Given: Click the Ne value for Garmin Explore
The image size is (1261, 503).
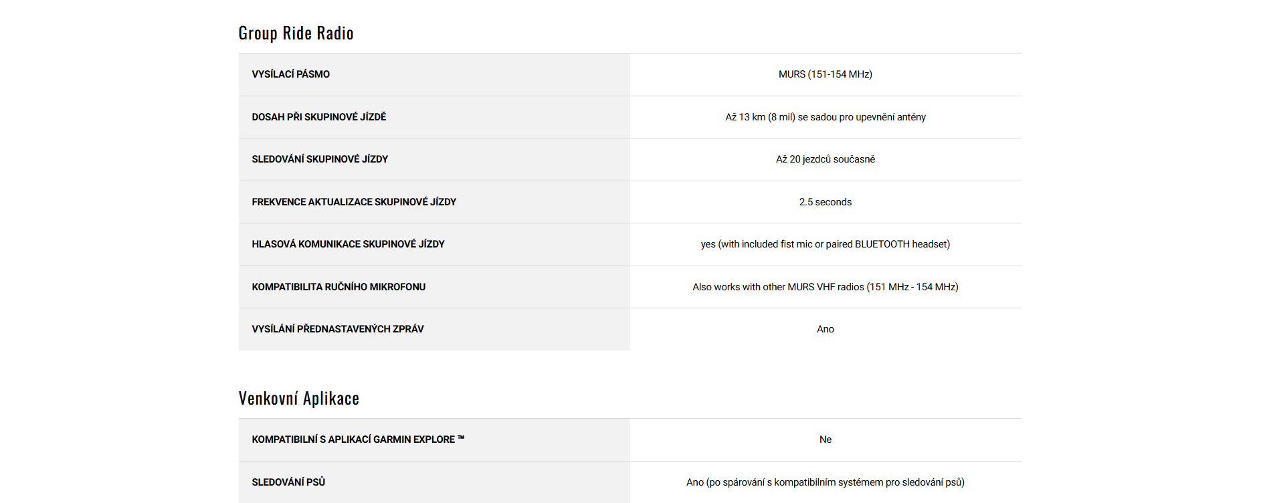Looking at the screenshot, I should [x=825, y=439].
